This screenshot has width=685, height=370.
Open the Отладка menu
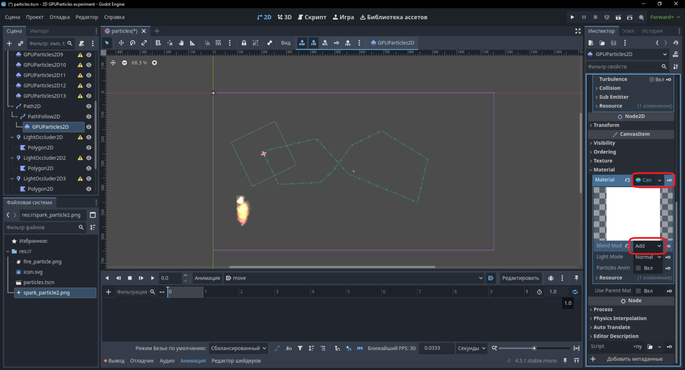59,17
